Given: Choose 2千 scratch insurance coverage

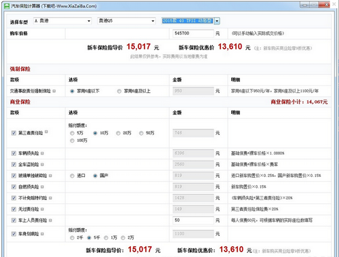Looking at the screenshot, I should point(72,238).
